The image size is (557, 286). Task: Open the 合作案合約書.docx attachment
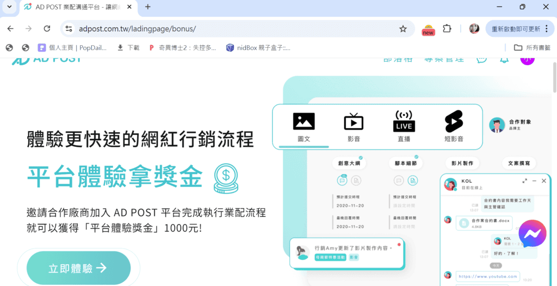[484, 223]
